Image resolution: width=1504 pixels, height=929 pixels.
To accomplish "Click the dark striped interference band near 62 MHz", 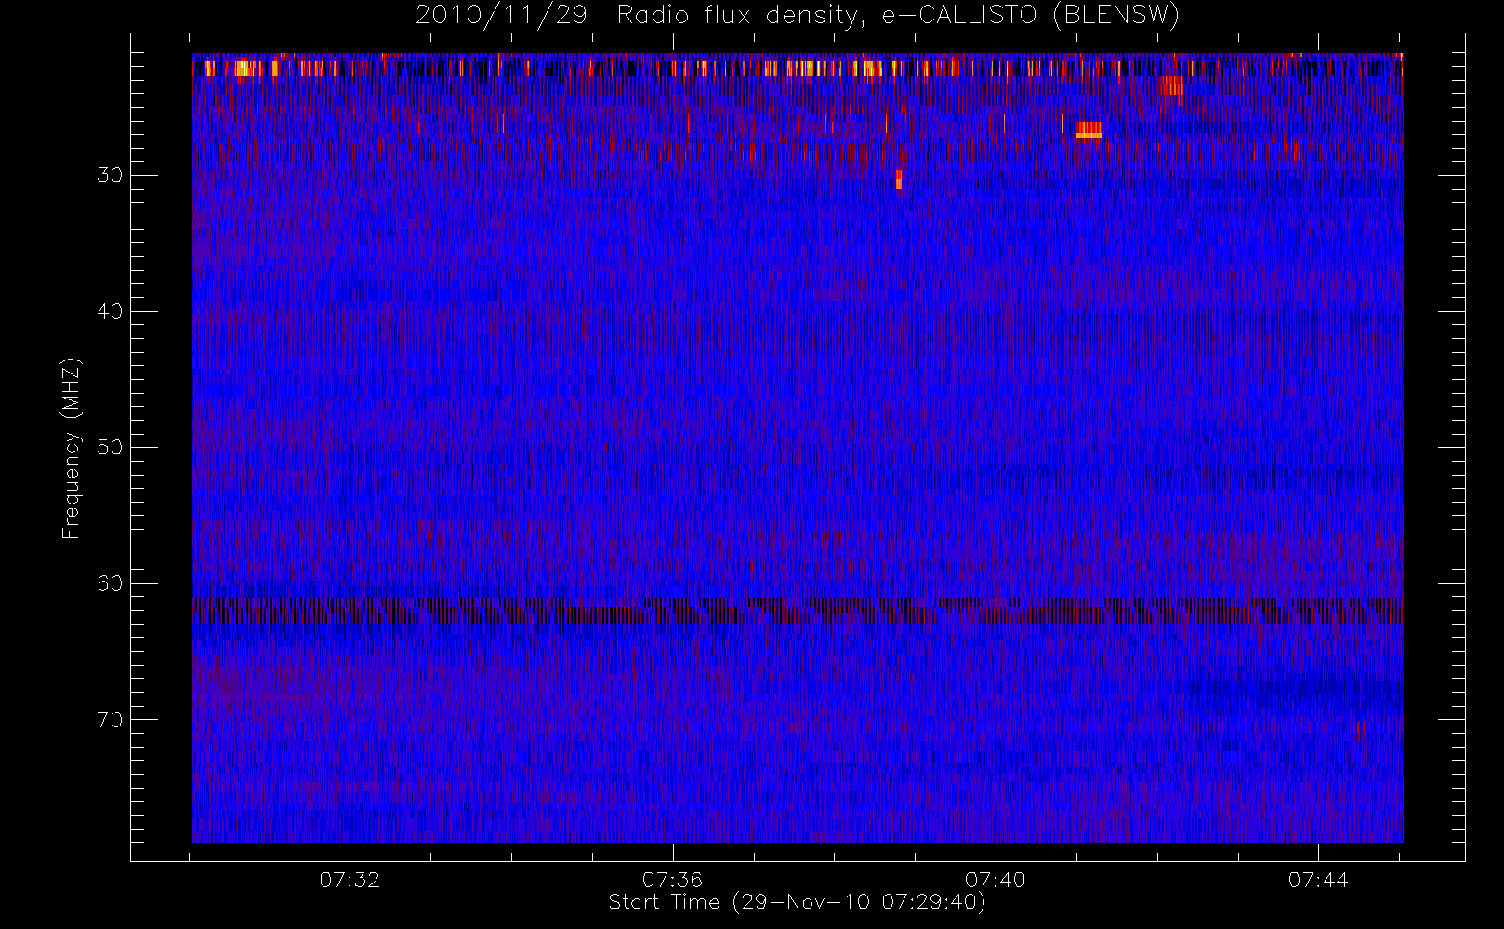I will pos(798,611).
